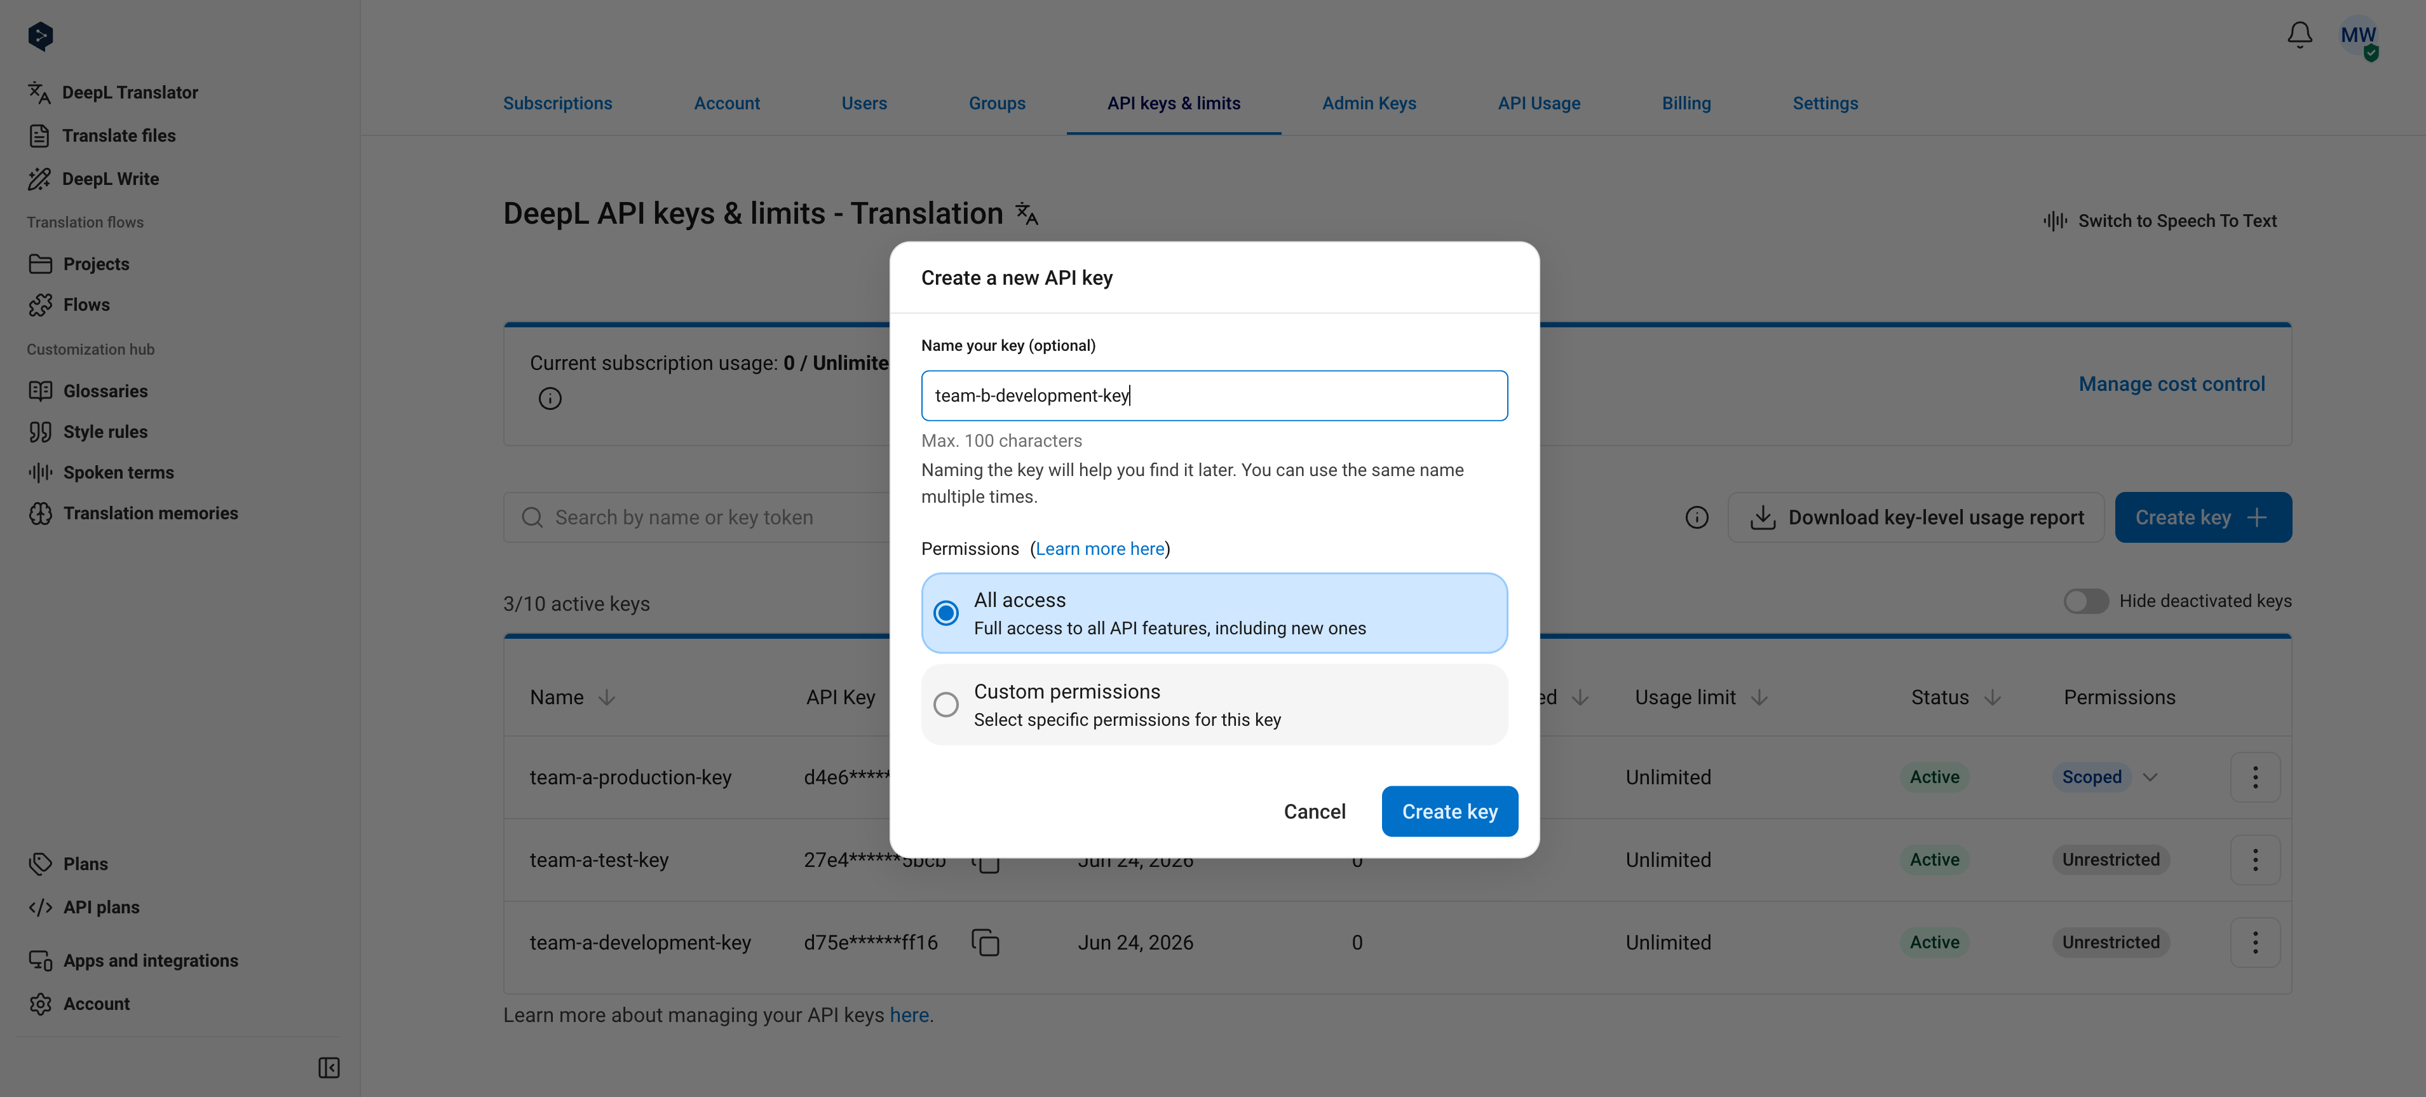Focus the key name input field
This screenshot has width=2426, height=1097.
(x=1214, y=395)
